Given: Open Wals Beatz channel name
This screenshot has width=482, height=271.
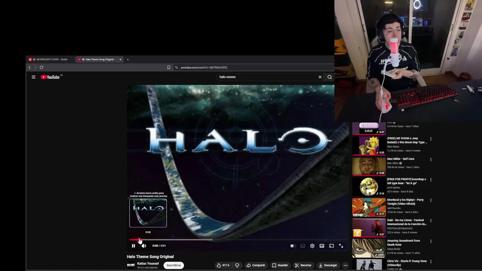Looking at the screenshot, I should 394,146.
